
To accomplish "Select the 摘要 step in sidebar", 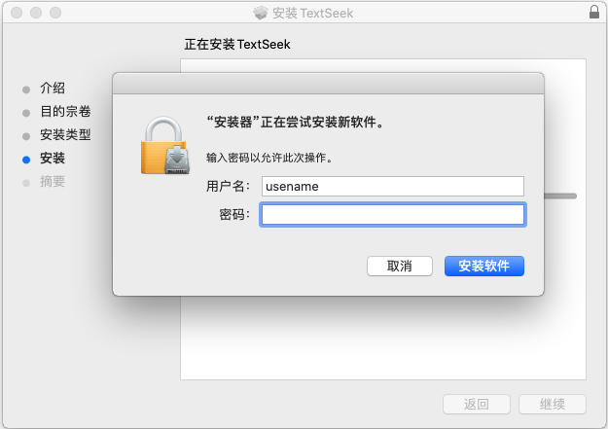I will coord(53,182).
